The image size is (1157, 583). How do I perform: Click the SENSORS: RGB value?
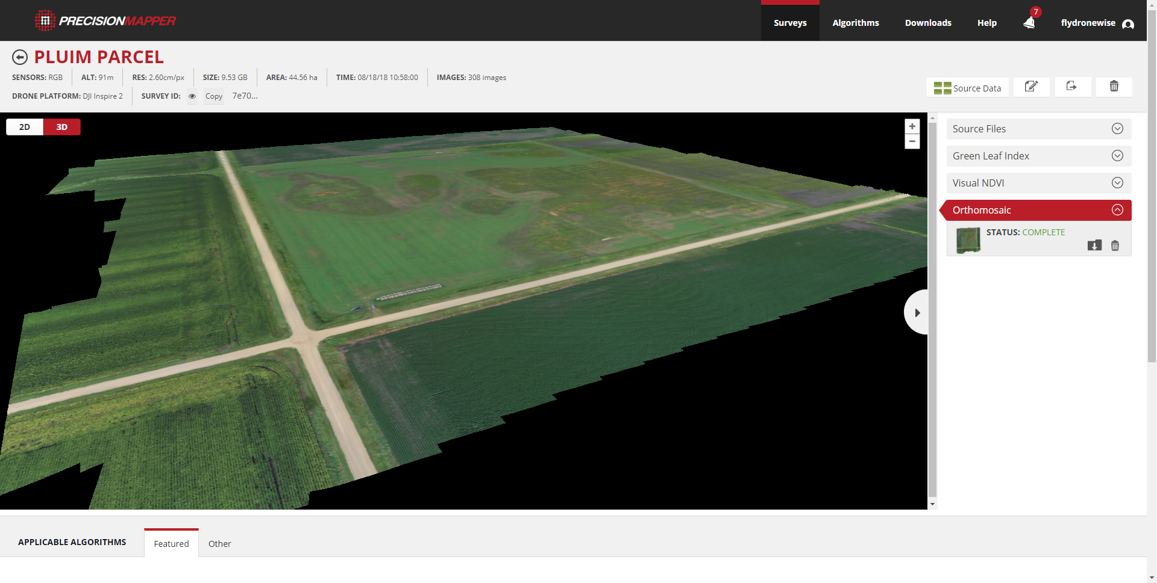click(37, 78)
